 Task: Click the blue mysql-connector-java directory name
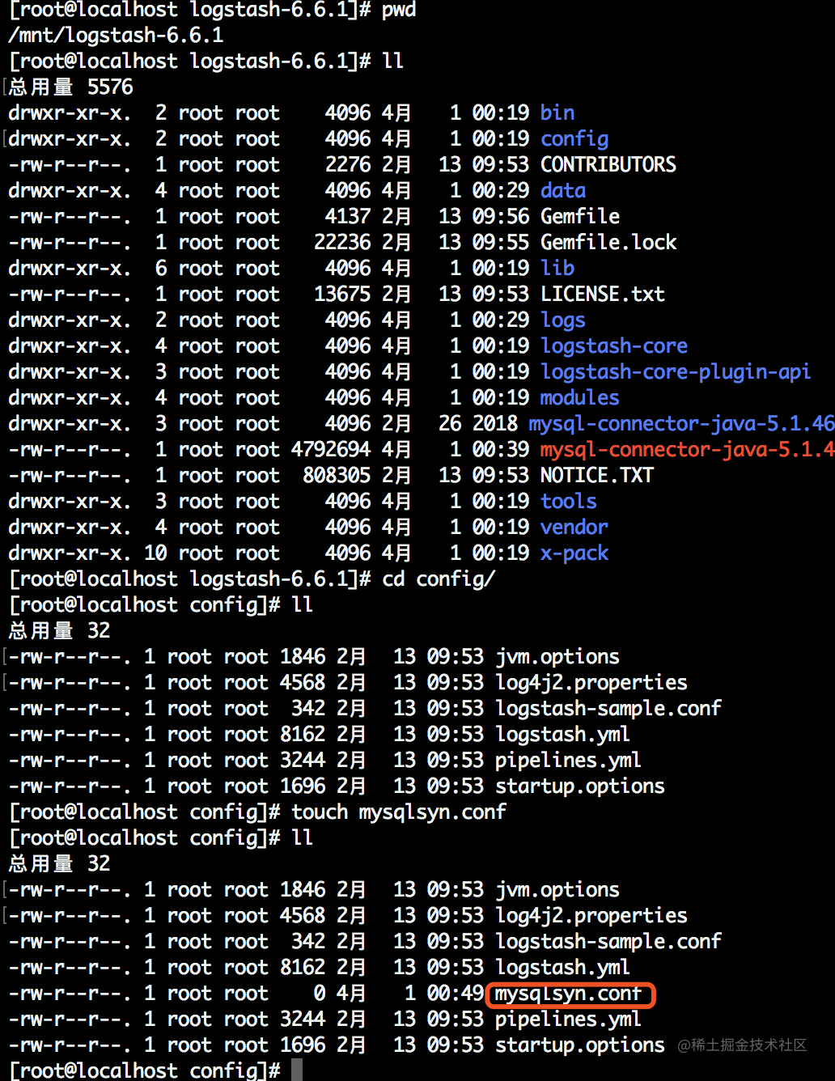coord(681,424)
